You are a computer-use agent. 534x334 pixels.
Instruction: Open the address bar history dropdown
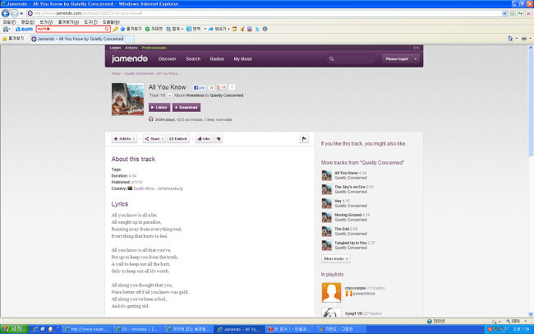click(504, 13)
